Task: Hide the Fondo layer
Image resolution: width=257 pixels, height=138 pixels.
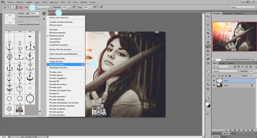Action: (214, 85)
